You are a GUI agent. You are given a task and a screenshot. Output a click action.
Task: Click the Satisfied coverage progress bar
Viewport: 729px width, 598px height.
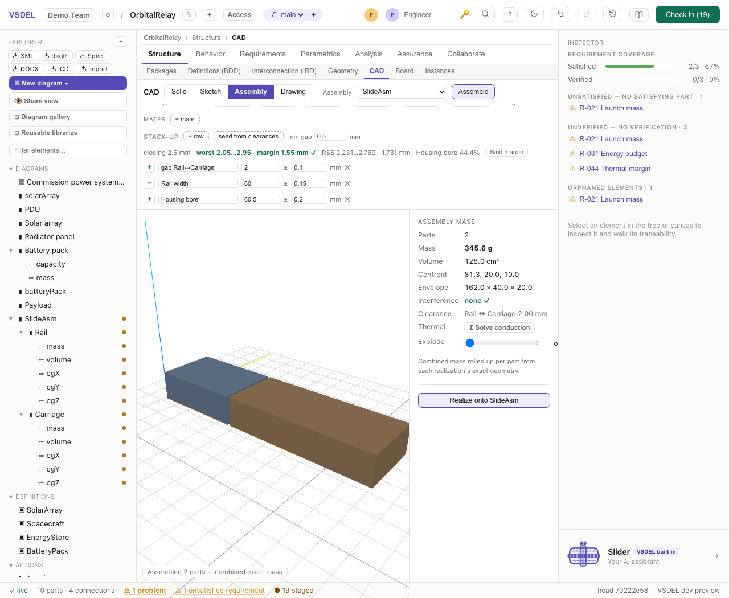coord(641,67)
